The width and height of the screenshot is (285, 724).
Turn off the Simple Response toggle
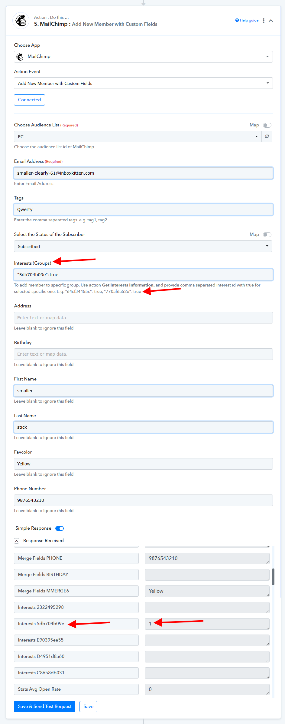click(x=60, y=528)
